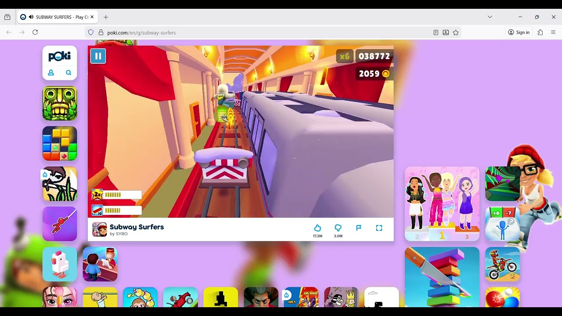562x316 pixels.
Task: Open the SYBO developer link
Action: (119, 234)
